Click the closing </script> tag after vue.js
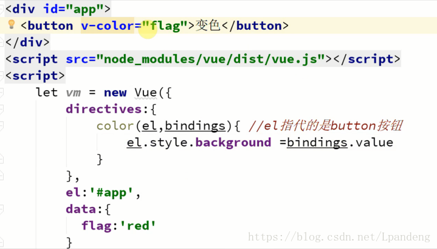Image resolution: width=437 pixels, height=249 pixels. [x=366, y=59]
